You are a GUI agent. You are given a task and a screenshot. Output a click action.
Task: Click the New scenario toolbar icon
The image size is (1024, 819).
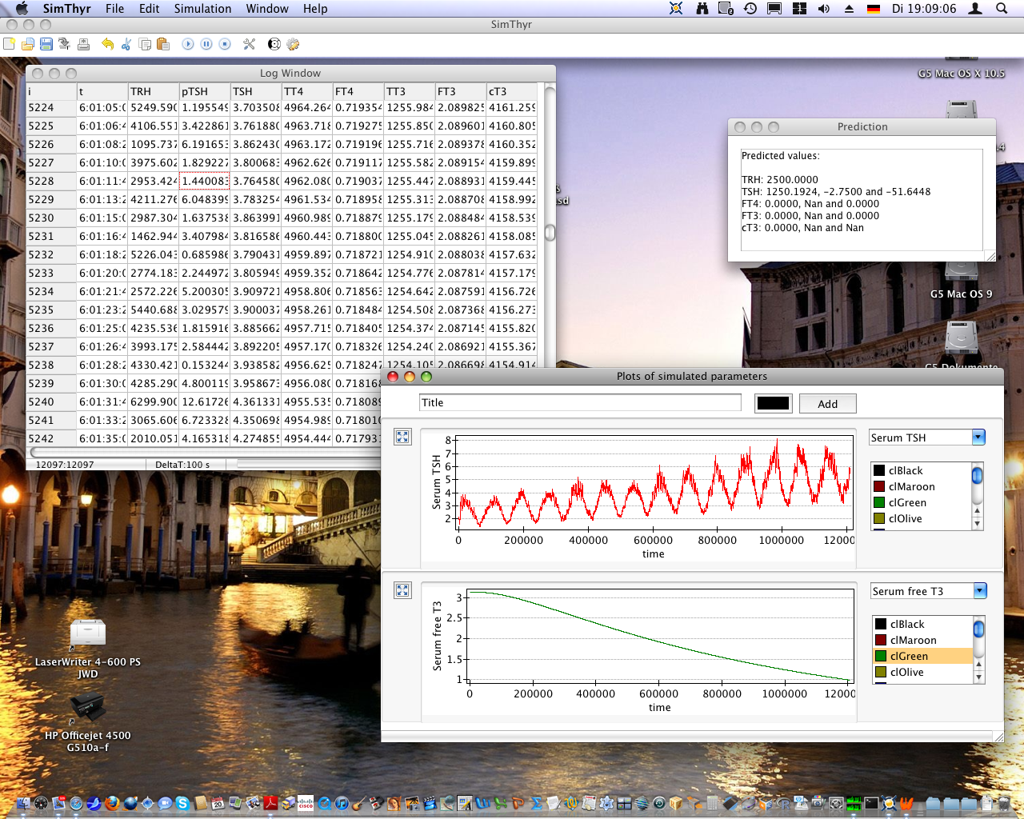pyautogui.click(x=10, y=44)
